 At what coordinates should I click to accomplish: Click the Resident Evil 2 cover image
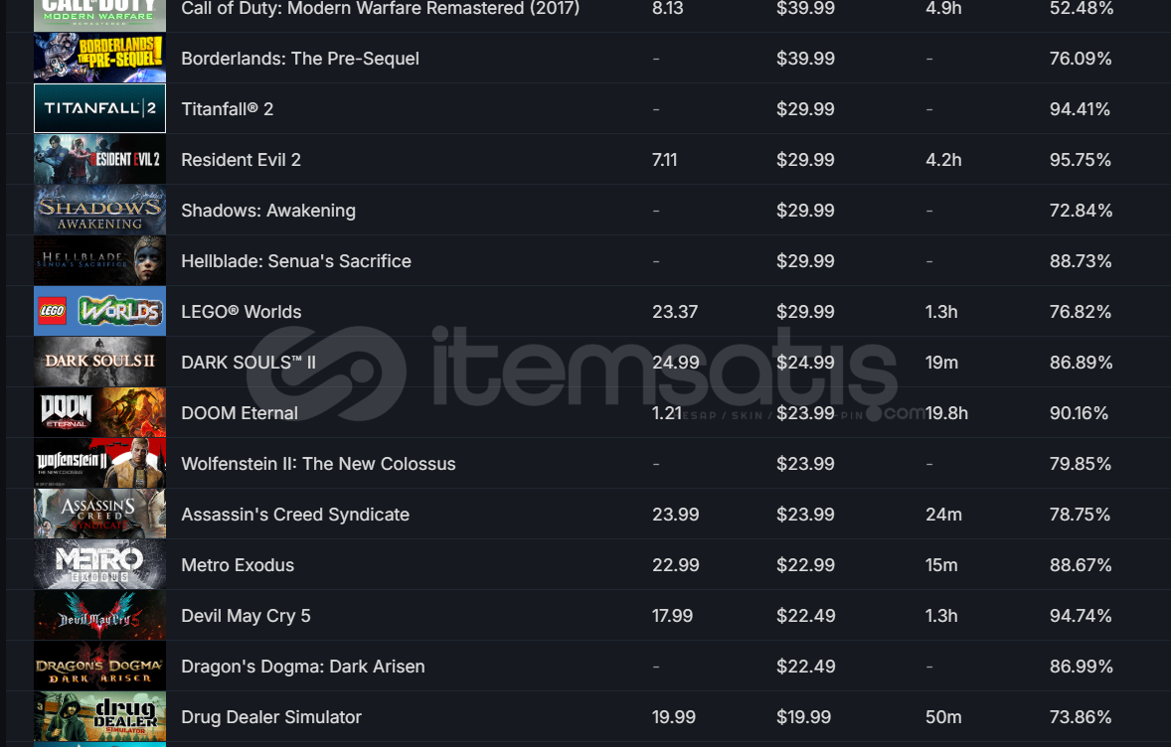pos(99,159)
